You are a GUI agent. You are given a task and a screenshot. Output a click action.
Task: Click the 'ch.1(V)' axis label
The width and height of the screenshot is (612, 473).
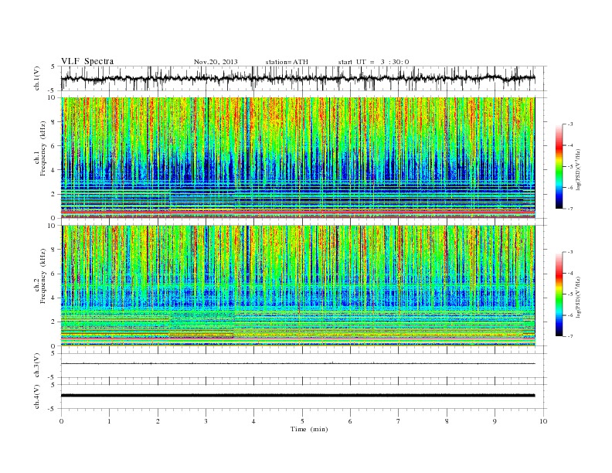[37, 78]
